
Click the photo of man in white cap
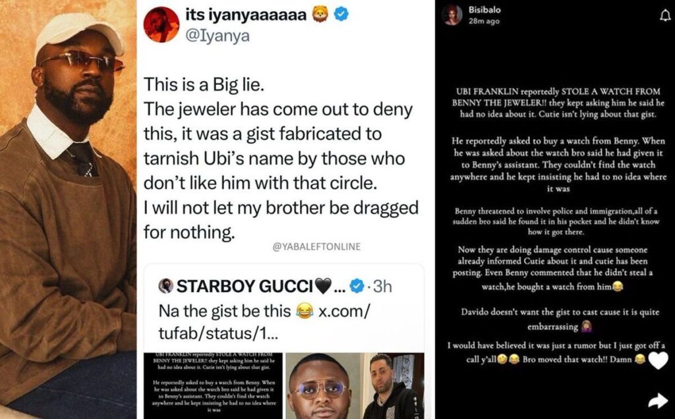[x=68, y=209]
